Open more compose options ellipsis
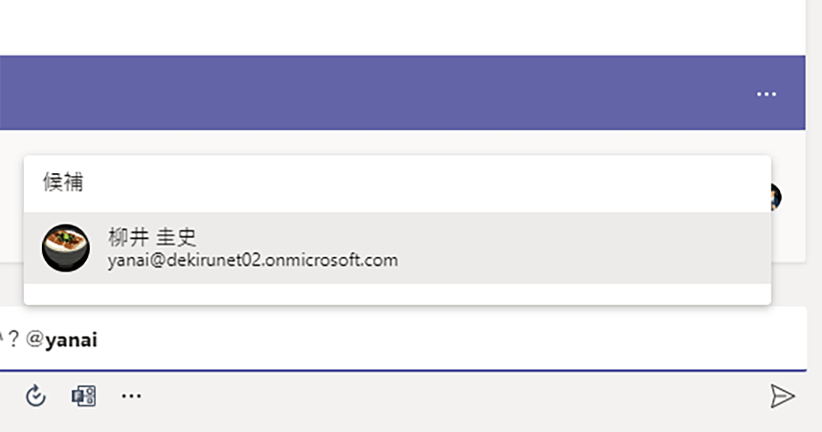The height and width of the screenshot is (432, 822). click(x=131, y=396)
